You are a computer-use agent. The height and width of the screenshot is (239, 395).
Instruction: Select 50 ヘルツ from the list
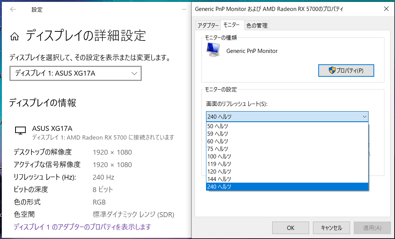point(287,126)
